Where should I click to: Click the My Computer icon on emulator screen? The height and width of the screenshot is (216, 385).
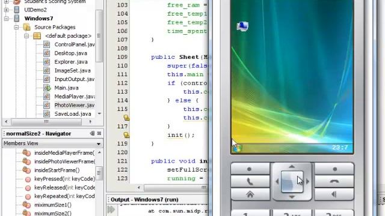[242, 26]
